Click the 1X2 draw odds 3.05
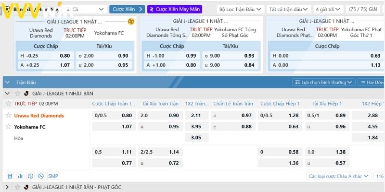 196,138
